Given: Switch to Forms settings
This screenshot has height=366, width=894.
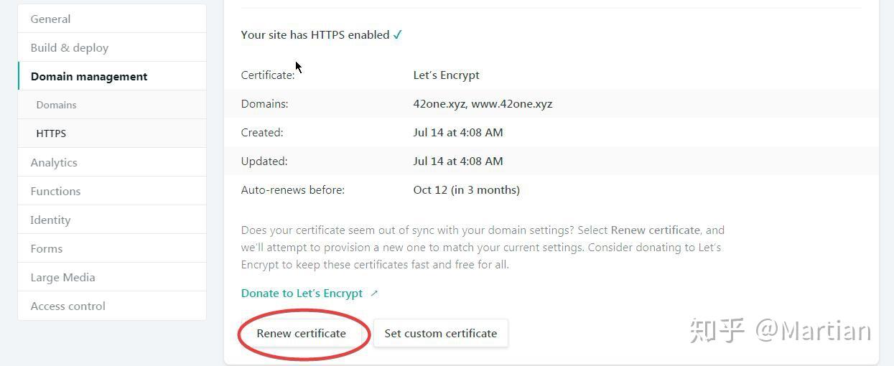Looking at the screenshot, I should pyautogui.click(x=47, y=248).
